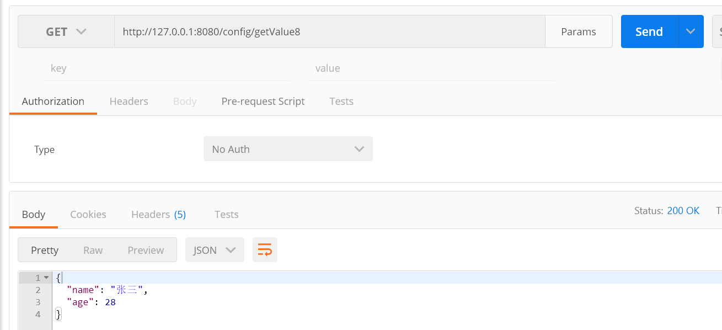The height and width of the screenshot is (330, 722).
Task: Select the Pretty response view
Action: point(45,250)
